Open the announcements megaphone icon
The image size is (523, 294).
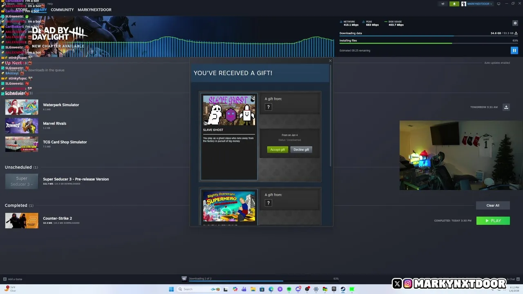coord(443,4)
